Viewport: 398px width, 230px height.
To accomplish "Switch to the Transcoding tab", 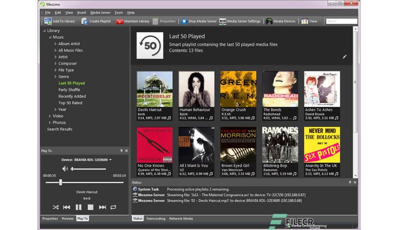I will (x=156, y=219).
